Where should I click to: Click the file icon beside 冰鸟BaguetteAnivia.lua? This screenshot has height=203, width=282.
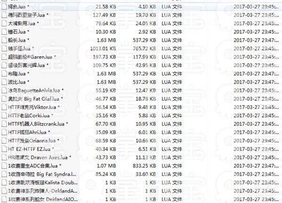click(4, 90)
